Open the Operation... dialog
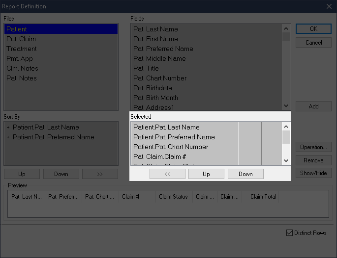 [313, 147]
